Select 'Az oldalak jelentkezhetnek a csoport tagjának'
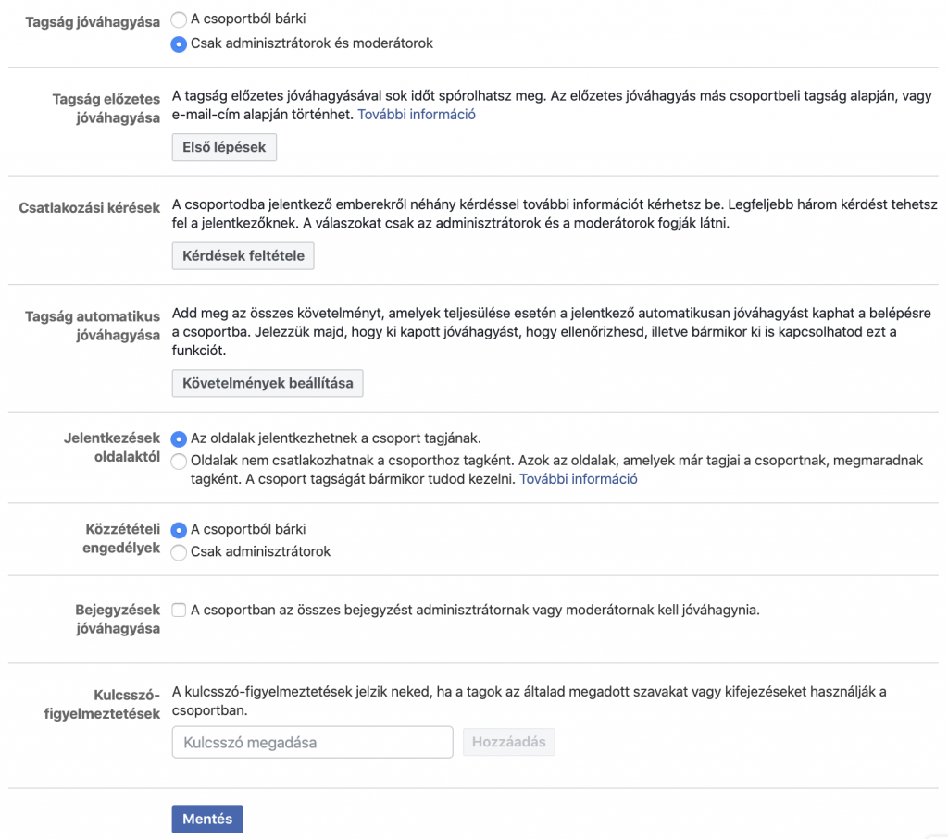Viewport: 948px width, 839px height. point(179,438)
